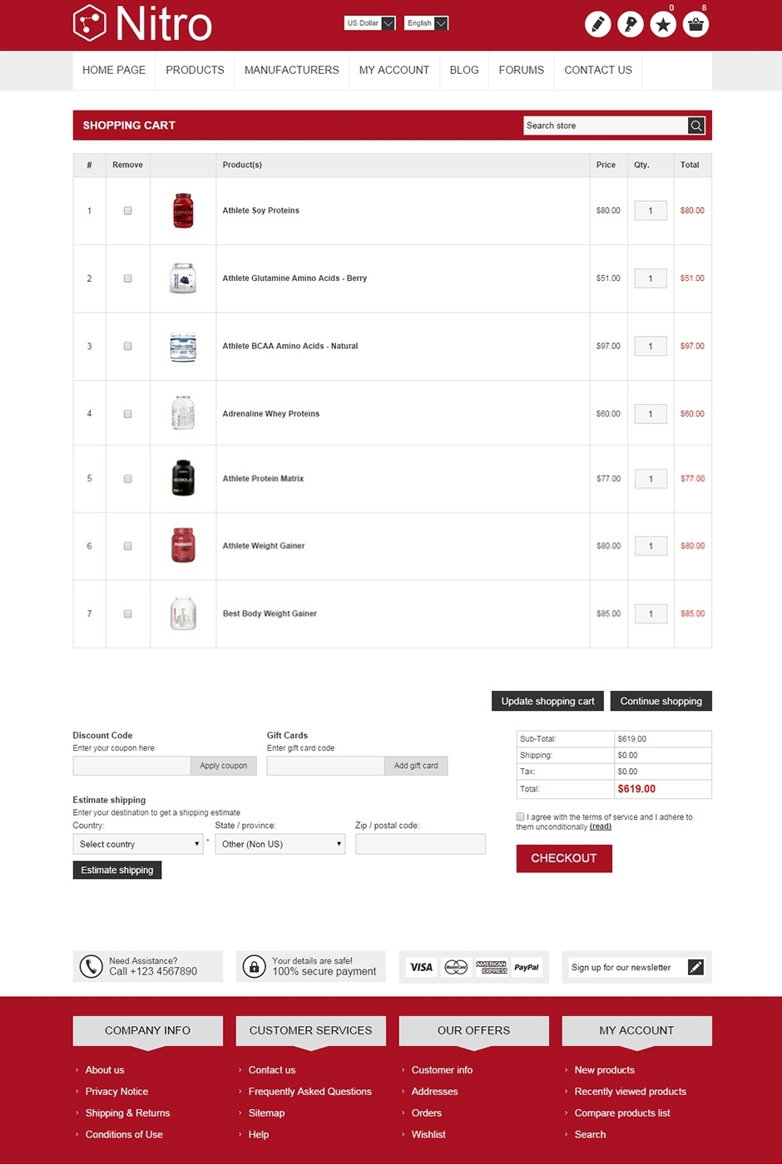Click the phone assistance icon

point(91,967)
